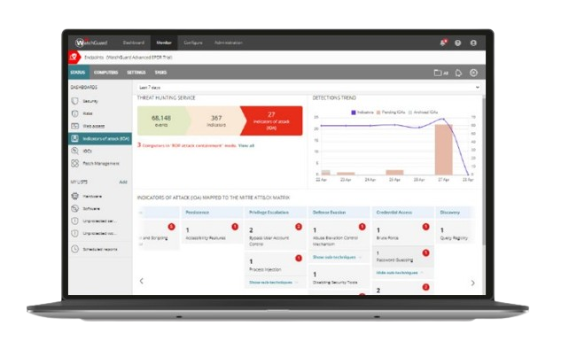Switch to the Computers tab
Viewport: 561px width, 349px height.
pyautogui.click(x=105, y=73)
